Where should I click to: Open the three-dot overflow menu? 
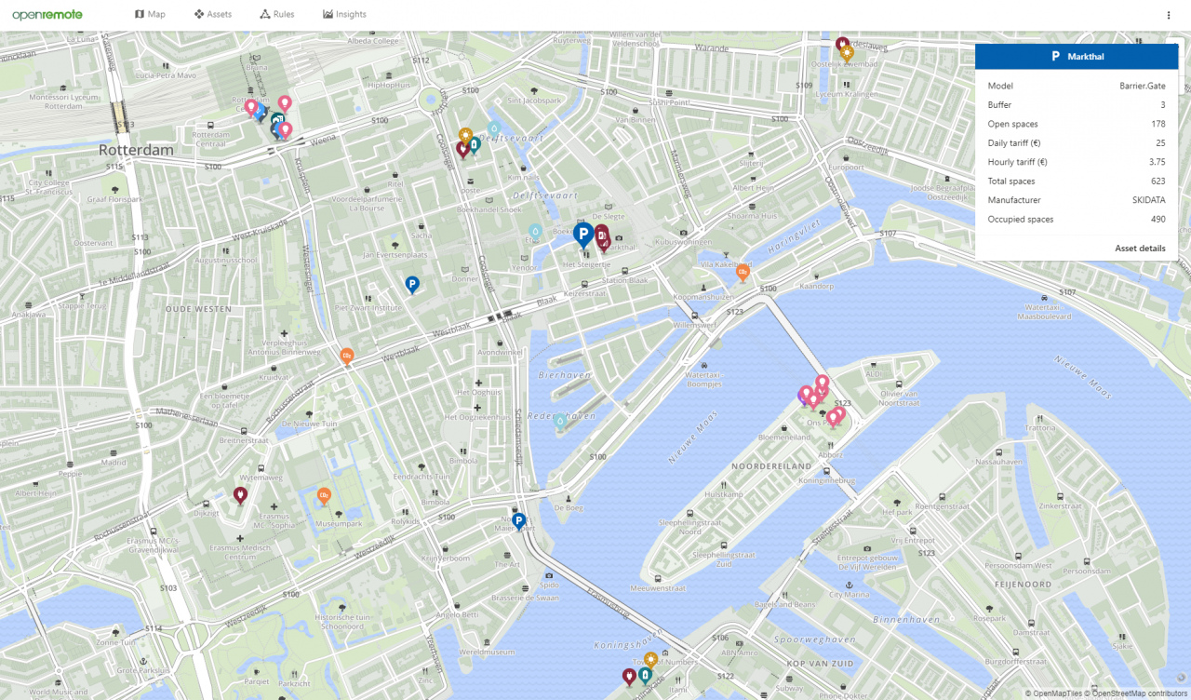tap(1168, 14)
